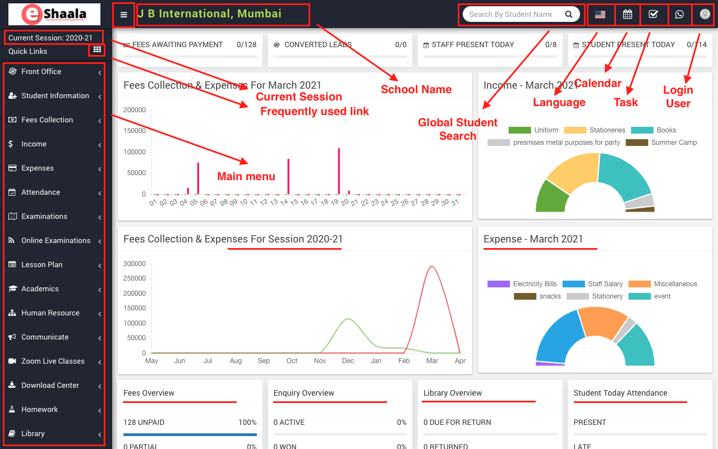Toggle Staff Salary legend in Expense chart

pos(592,284)
